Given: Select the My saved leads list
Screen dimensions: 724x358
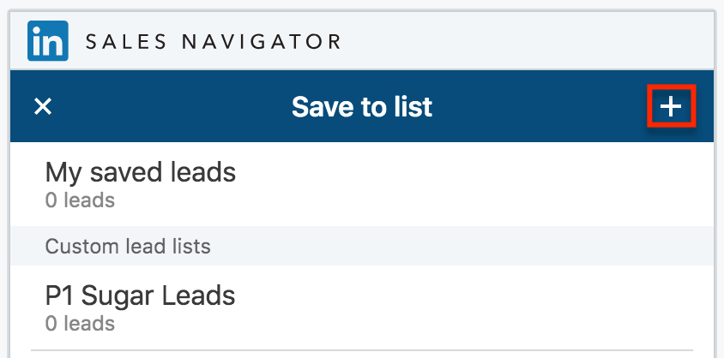Looking at the screenshot, I should pyautogui.click(x=140, y=184).
